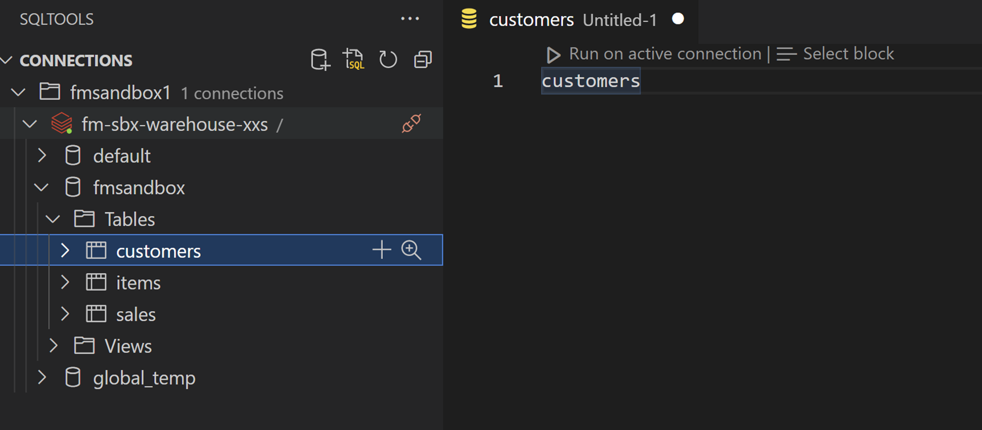Click the yellow database icon in editor tab
The width and height of the screenshot is (982, 430).
[469, 19]
